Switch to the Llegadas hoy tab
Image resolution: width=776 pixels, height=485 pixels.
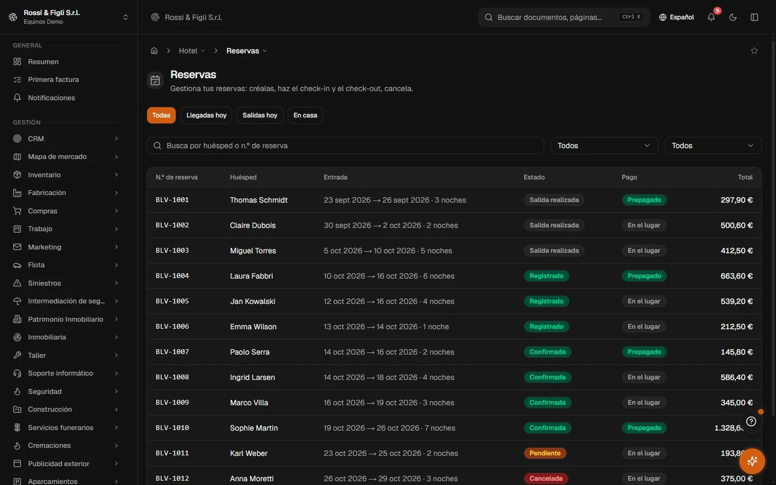[206, 115]
